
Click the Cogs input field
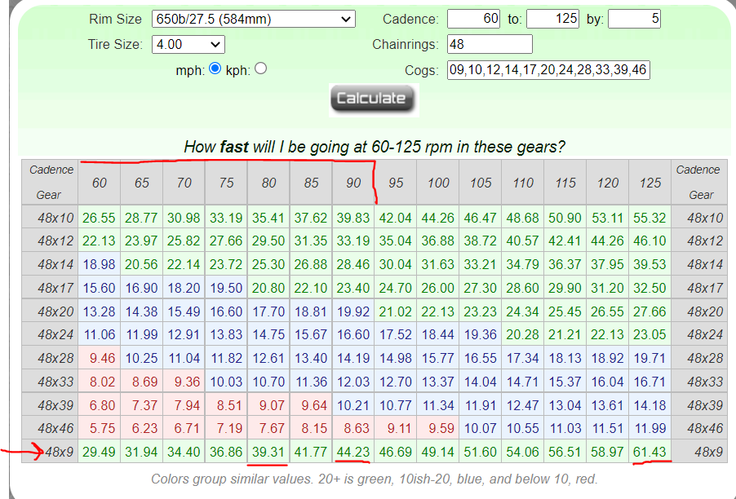tap(548, 70)
